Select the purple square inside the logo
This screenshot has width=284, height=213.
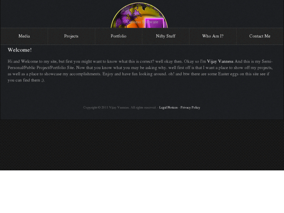[154, 23]
